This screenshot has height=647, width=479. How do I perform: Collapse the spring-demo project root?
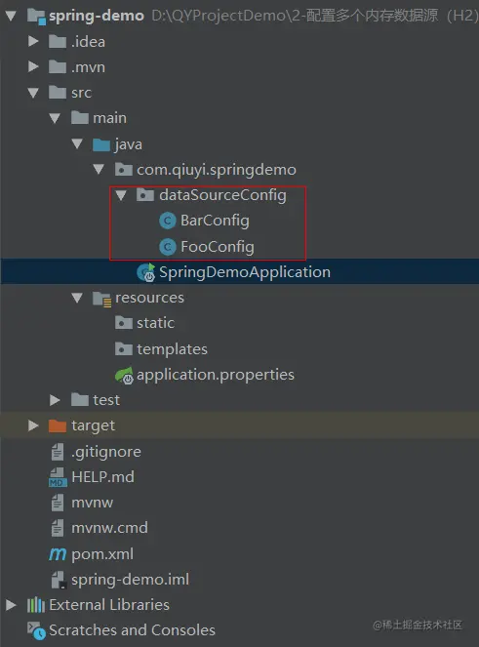tap(11, 16)
